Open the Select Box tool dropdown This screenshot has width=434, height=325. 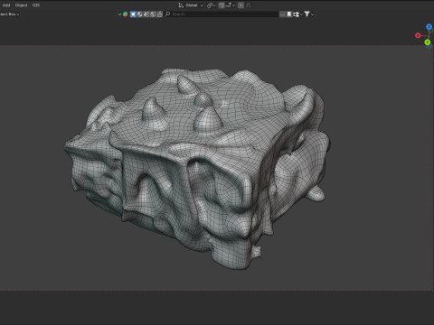click(9, 14)
